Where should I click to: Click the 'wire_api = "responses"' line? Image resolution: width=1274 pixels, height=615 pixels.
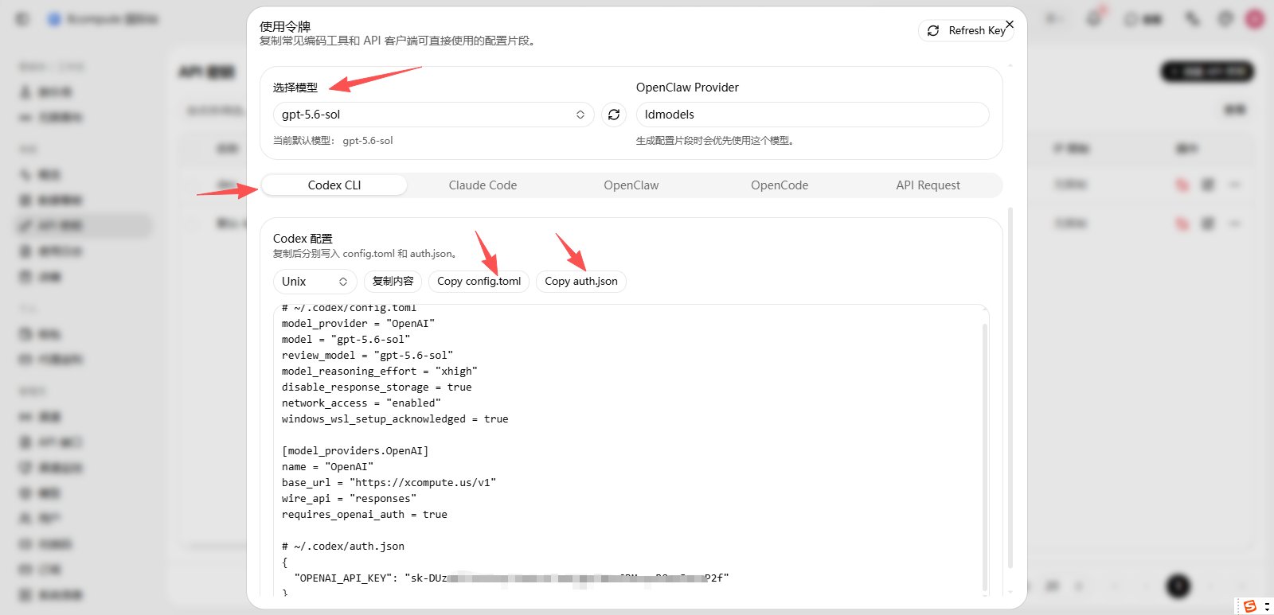point(349,499)
